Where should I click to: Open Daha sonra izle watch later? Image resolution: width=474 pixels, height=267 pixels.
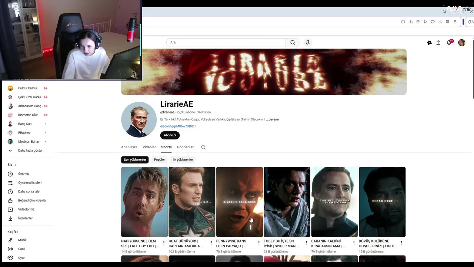coord(30,191)
